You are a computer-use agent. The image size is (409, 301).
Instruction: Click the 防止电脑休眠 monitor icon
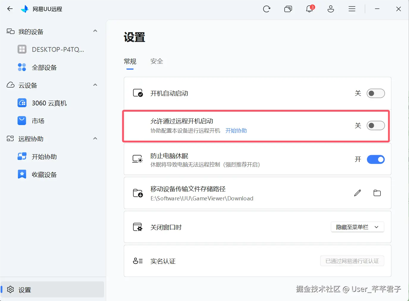(138, 159)
